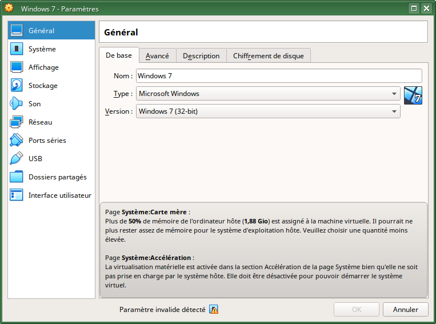Viewport: 436px width, 324px height.
Task: Click the Réseau network icon
Action: pyautogui.click(x=17, y=122)
